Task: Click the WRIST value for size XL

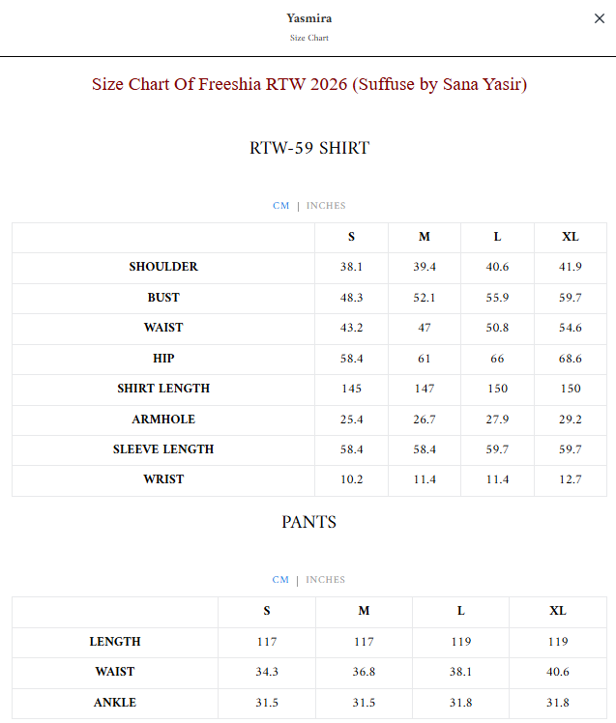Action: point(571,479)
